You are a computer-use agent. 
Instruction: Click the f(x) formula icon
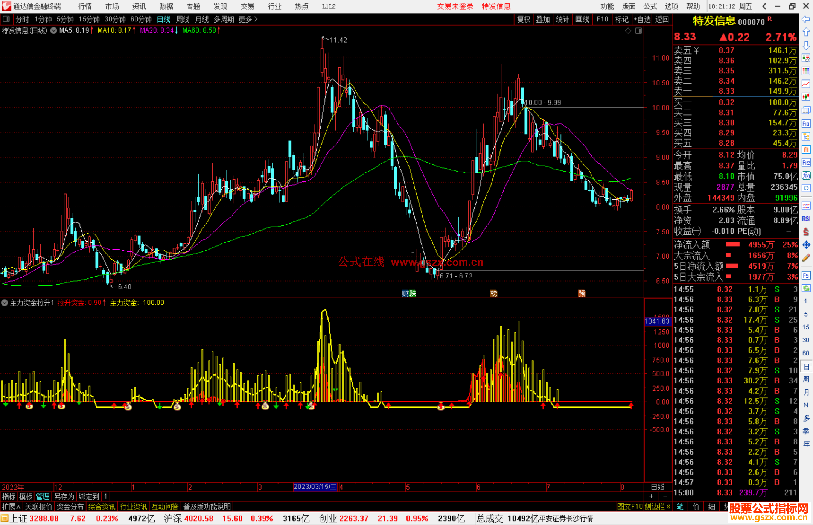(806, 176)
